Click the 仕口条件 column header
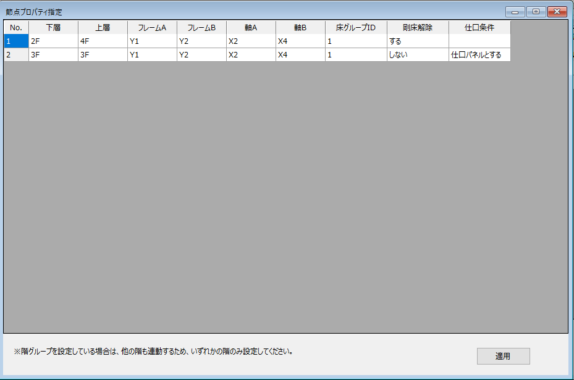The image size is (574, 380). click(479, 27)
